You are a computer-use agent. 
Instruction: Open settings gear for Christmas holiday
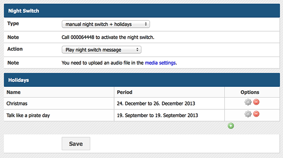point(248,102)
